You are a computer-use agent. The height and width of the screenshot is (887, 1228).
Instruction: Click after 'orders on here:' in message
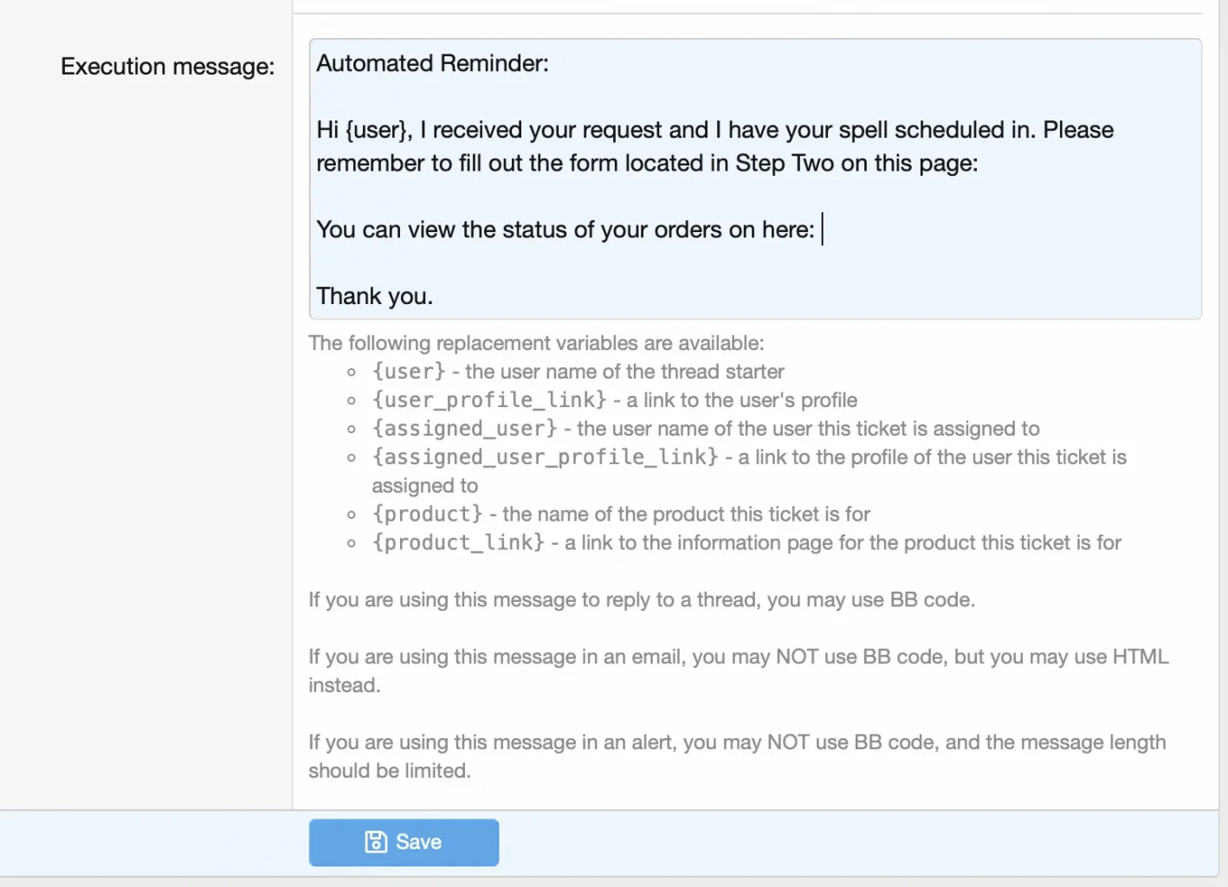[820, 230]
